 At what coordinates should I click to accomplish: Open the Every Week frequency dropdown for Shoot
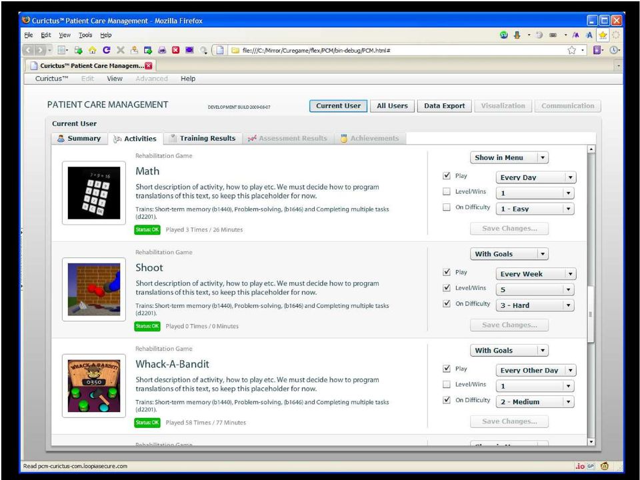pos(536,274)
